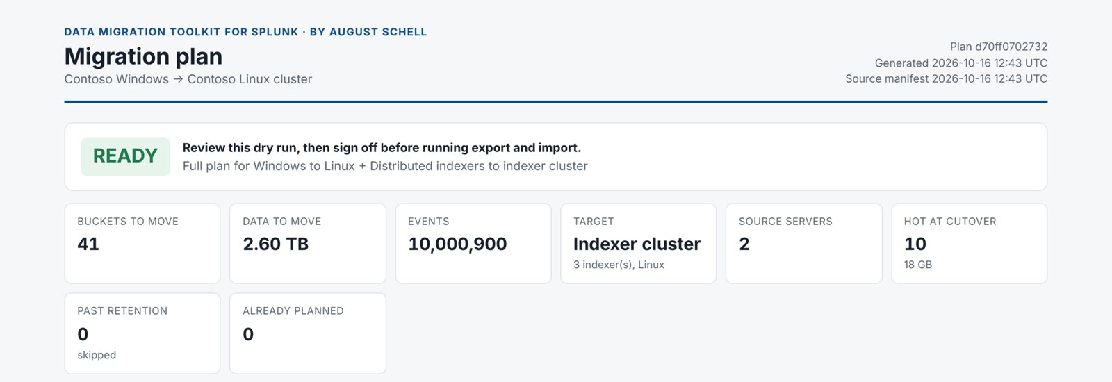1112x382 pixels.
Task: Click the value 41 under Buckets to move
Action: 88,244
